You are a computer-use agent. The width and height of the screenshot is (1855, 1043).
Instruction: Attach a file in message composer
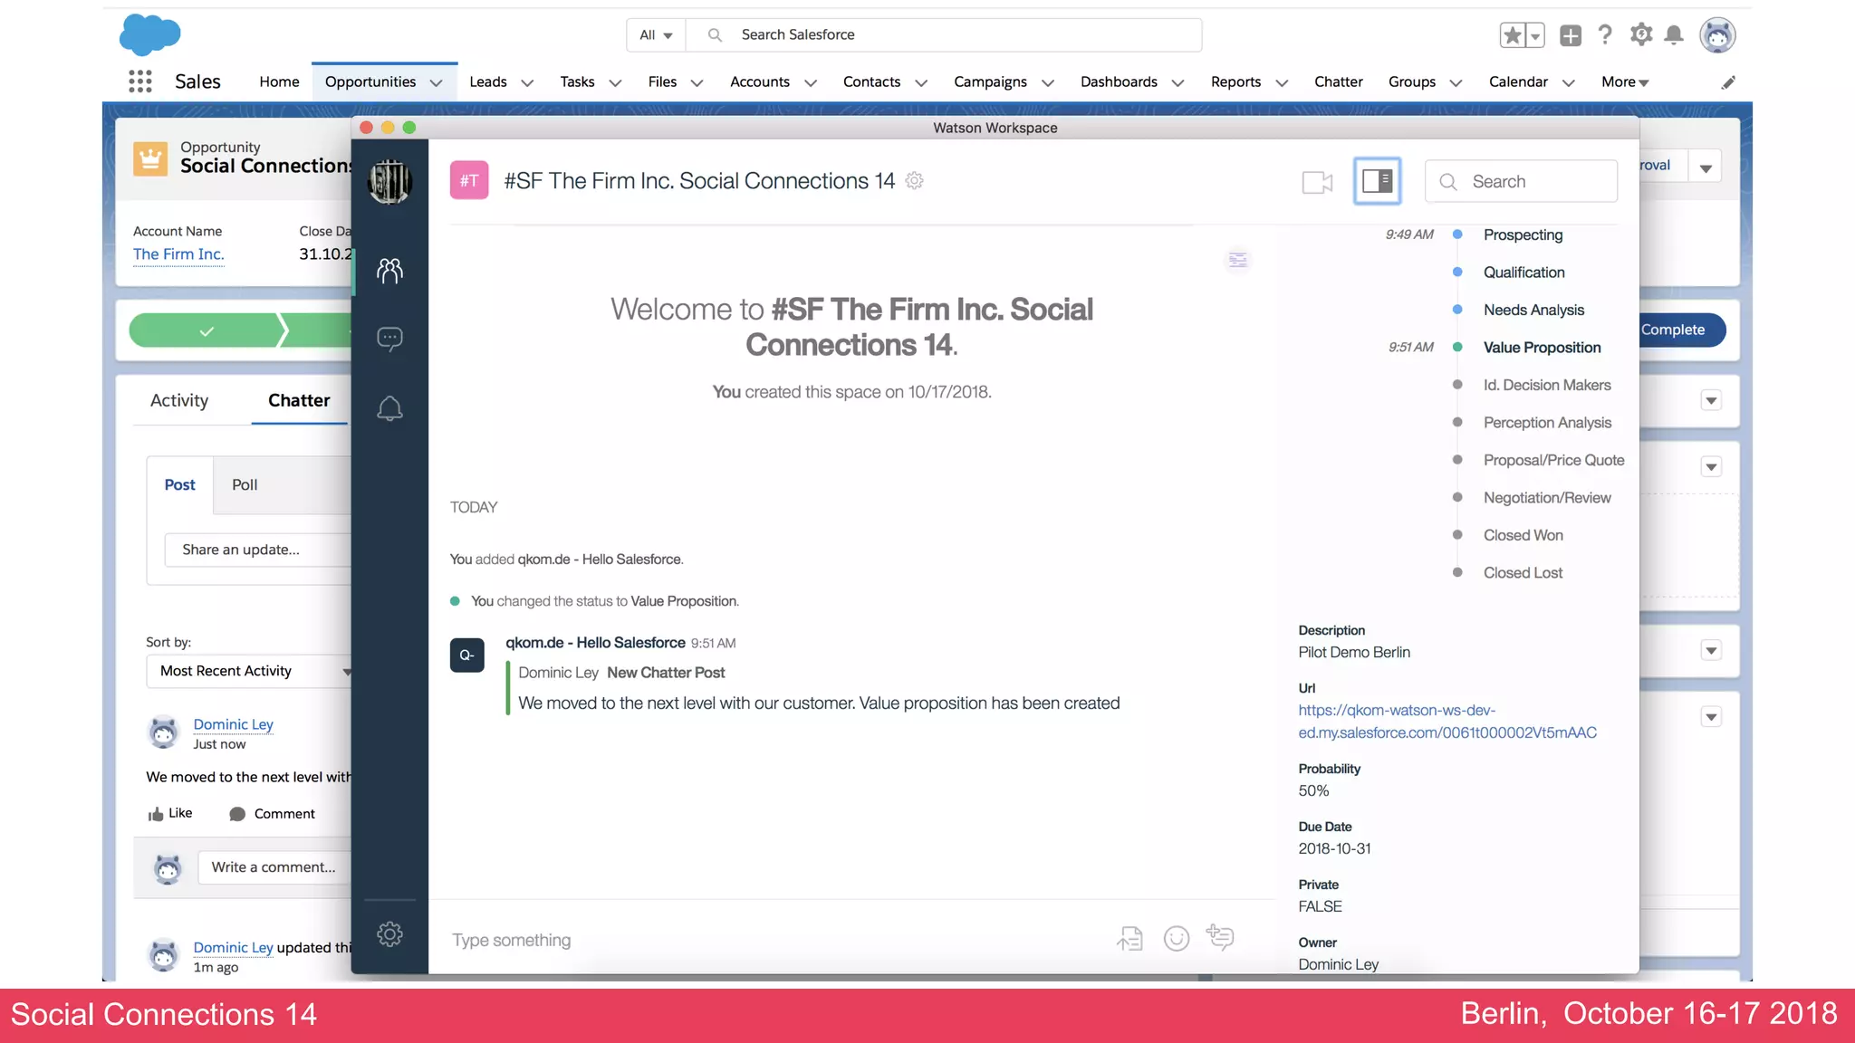(1129, 939)
